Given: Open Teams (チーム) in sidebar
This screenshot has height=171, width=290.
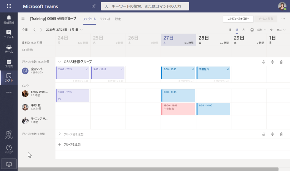Looking at the screenshot, I should point(9,49).
